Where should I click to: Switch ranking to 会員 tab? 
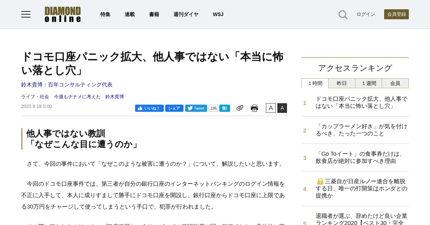[395, 83]
